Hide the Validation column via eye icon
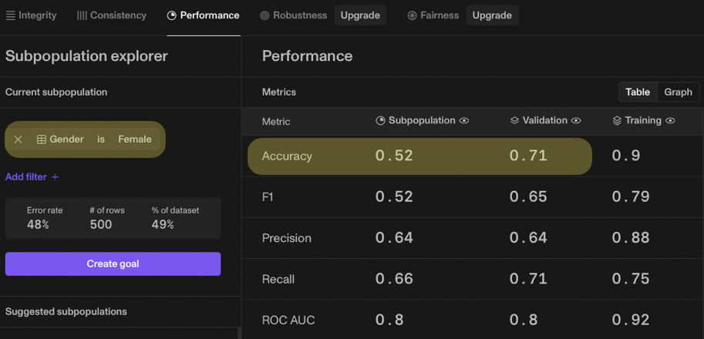This screenshot has height=339, width=704. tap(577, 121)
